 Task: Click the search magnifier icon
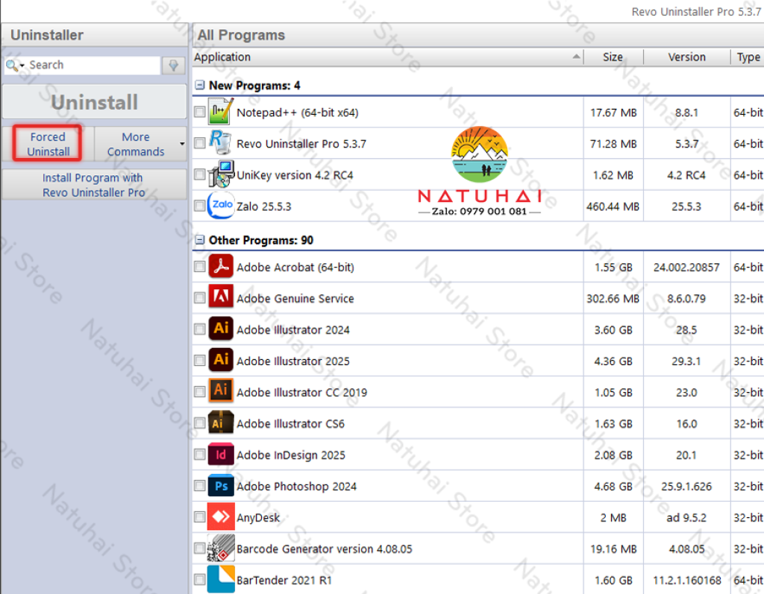point(12,66)
